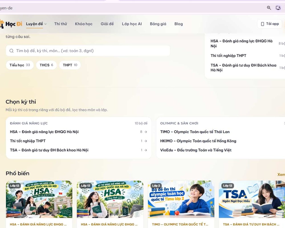Screen dimensions: 285x228
Task: Click the install app icon in address bar
Action: pos(278,8)
